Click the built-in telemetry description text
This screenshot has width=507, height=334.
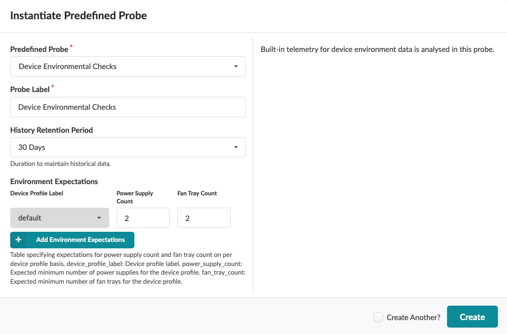point(377,50)
